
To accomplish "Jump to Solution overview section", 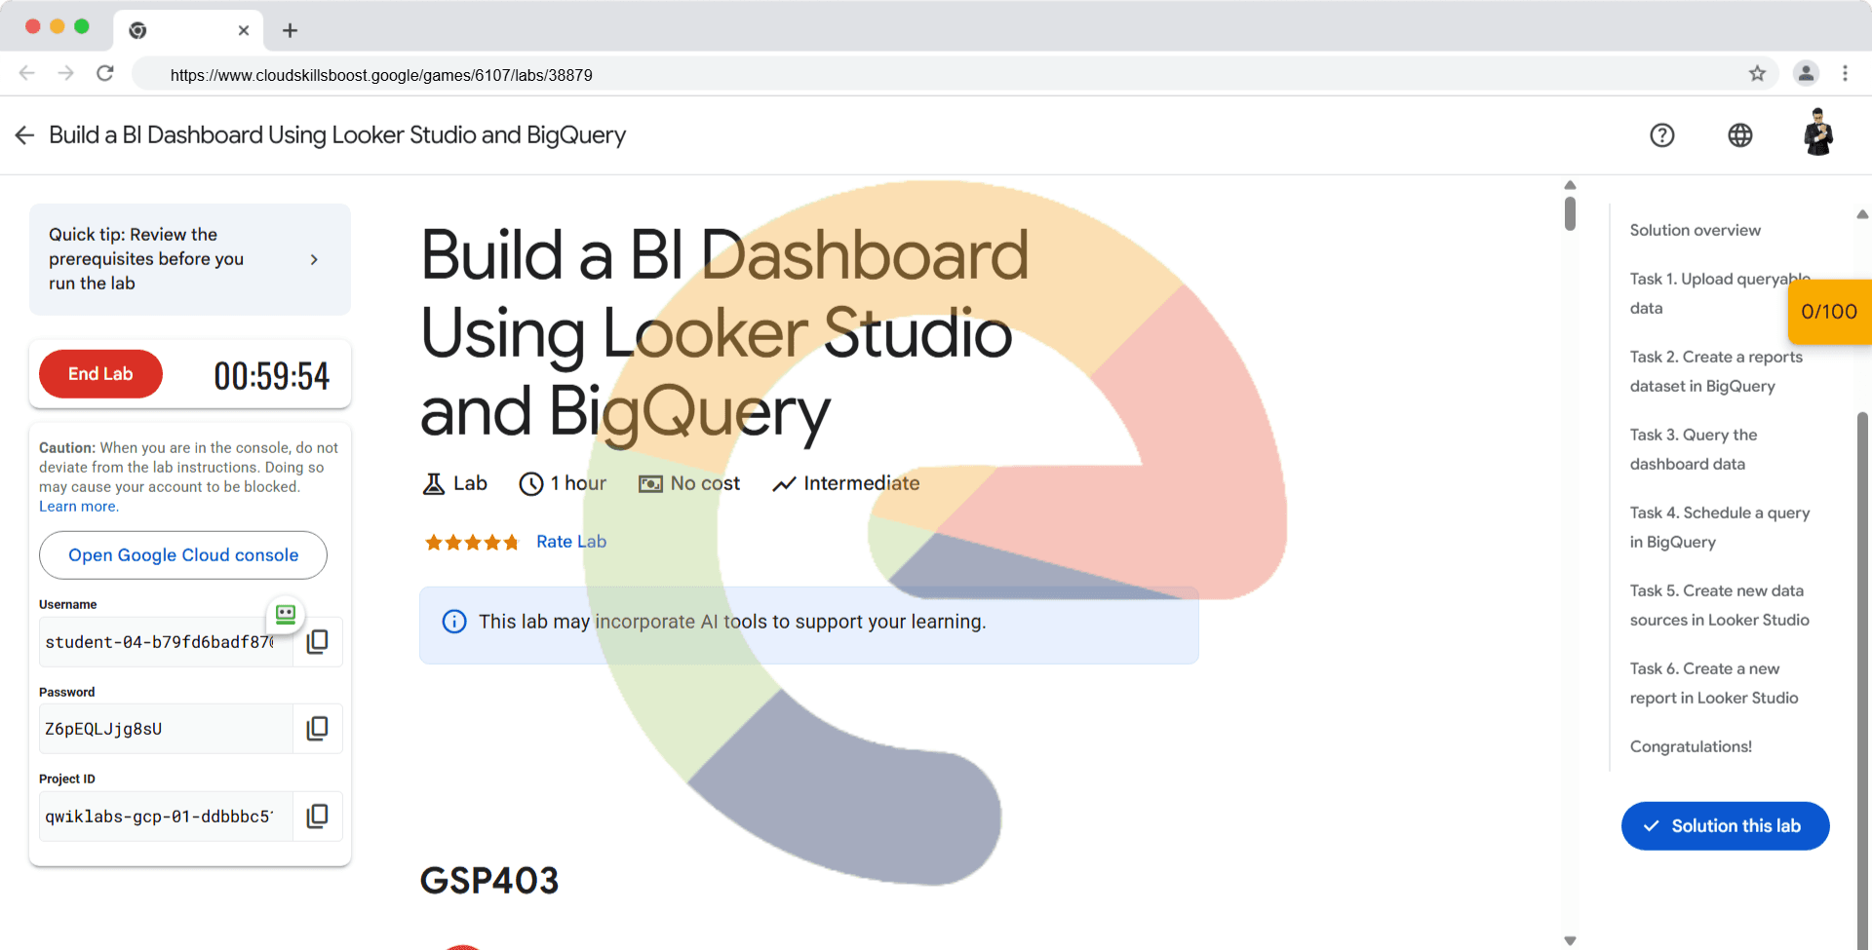I will tap(1695, 230).
